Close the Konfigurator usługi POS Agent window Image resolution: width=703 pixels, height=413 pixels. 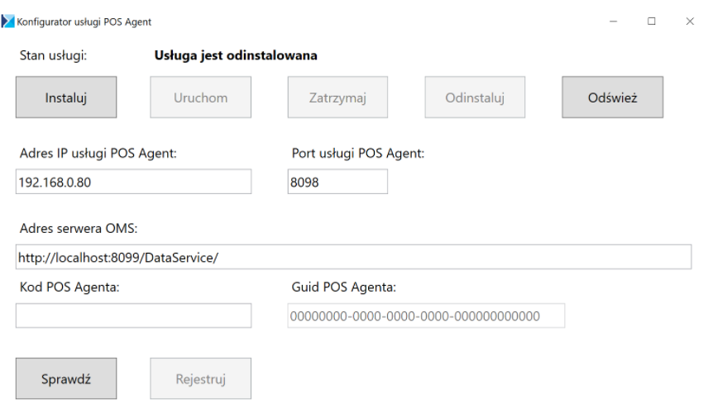[690, 21]
